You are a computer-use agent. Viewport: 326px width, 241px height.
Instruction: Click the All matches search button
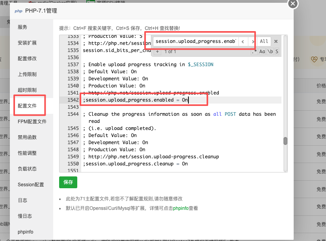[264, 41]
